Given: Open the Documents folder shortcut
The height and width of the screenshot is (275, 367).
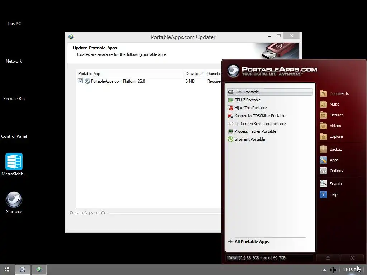Looking at the screenshot, I should click(x=334, y=93).
